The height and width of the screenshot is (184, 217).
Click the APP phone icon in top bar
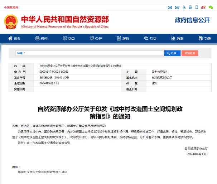click(191, 7)
